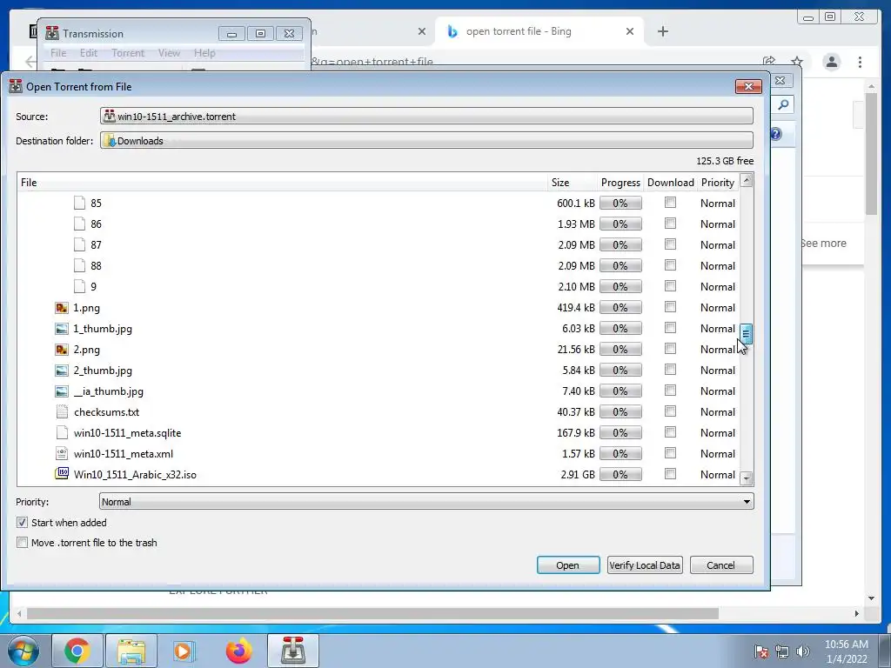Screen dimensions: 891x668
Task: Check Download box for checksums.txt
Action: tap(671, 411)
